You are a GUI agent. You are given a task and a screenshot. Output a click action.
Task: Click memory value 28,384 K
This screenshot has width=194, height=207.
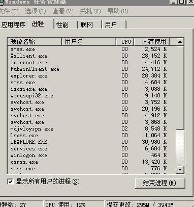point(154,75)
